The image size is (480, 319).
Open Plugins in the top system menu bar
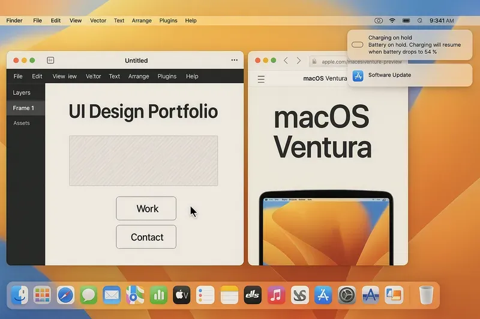(x=169, y=20)
